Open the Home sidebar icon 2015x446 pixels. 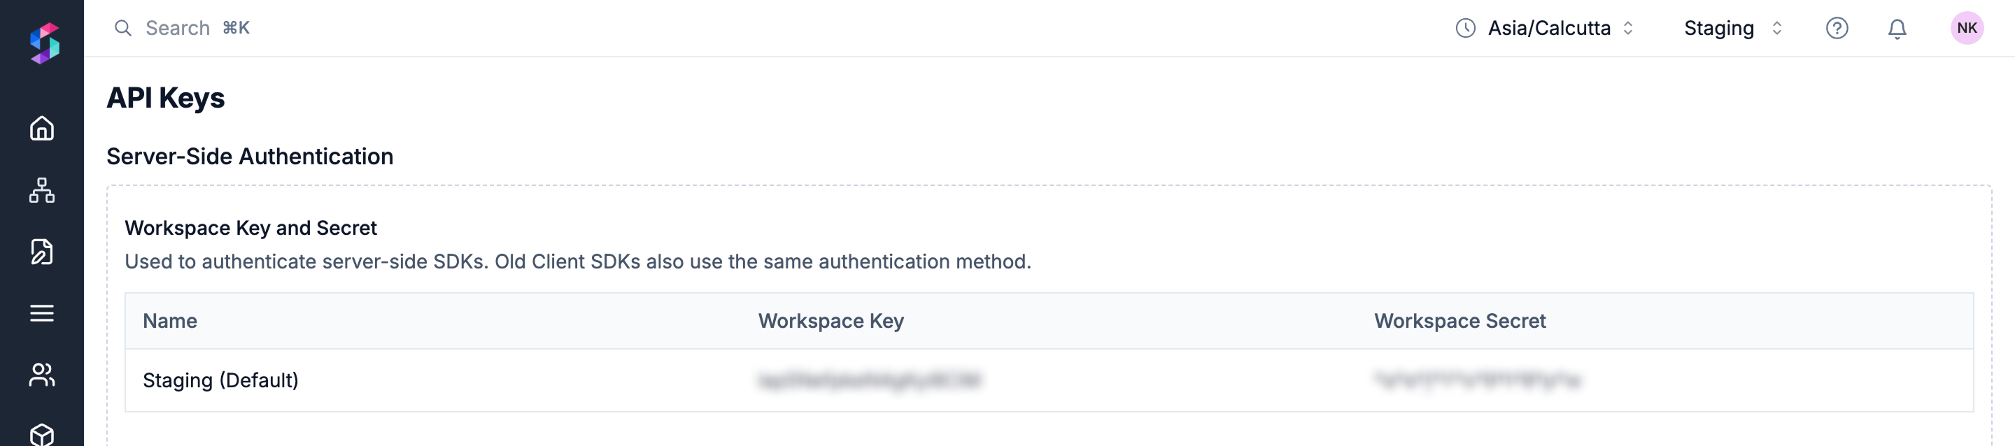pyautogui.click(x=41, y=128)
